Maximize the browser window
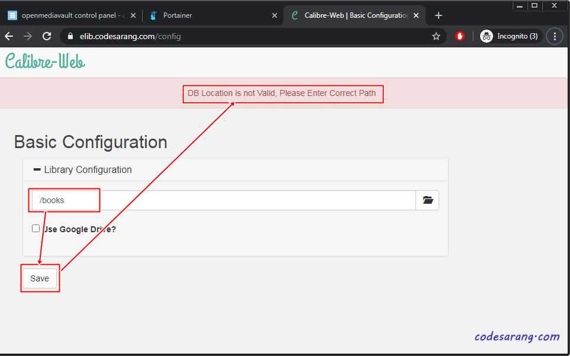The image size is (570, 356). click(534, 6)
